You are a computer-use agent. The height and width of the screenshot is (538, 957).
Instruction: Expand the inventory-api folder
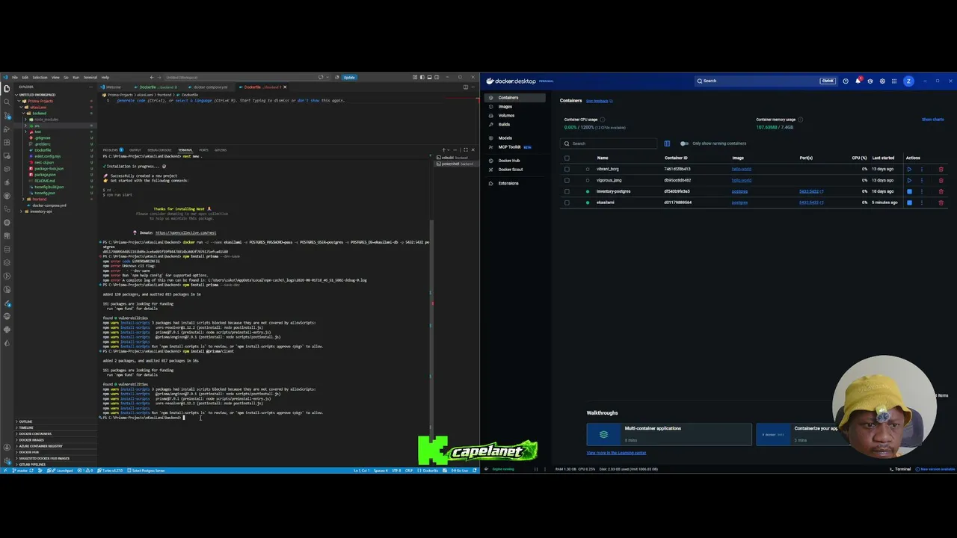coord(40,211)
